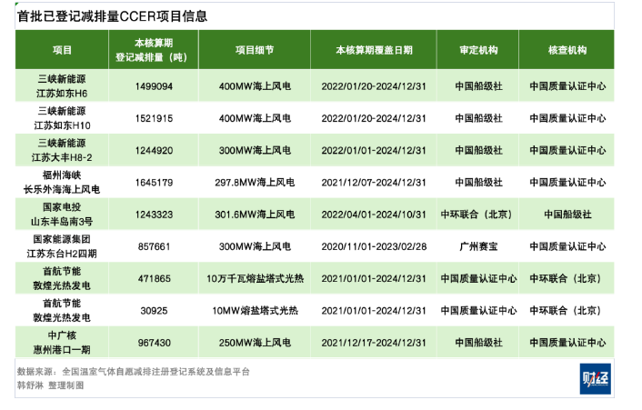Click 中国质量认证中心 审定机构 in the 471865 row

(x=478, y=279)
